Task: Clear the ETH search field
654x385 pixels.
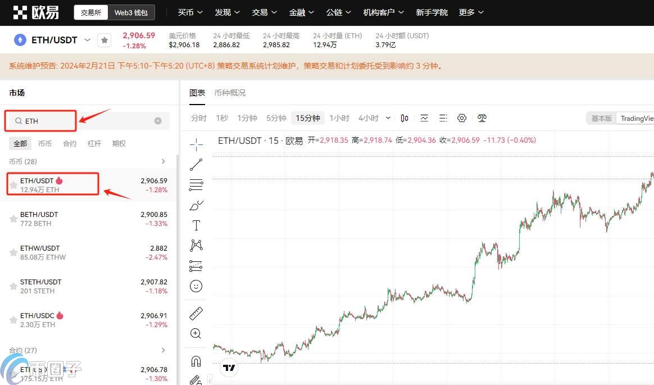Action: pos(157,120)
